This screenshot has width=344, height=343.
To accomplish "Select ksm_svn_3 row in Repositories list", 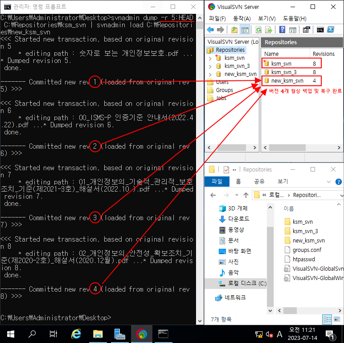I will [291, 72].
